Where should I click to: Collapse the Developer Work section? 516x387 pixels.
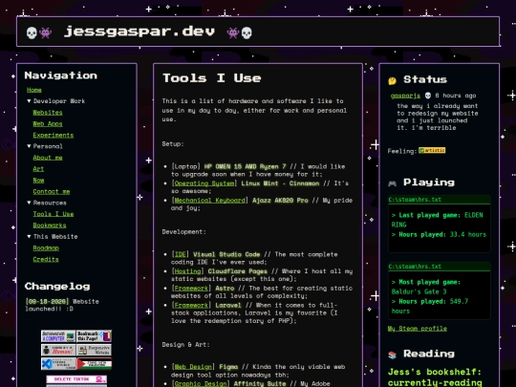(x=56, y=101)
